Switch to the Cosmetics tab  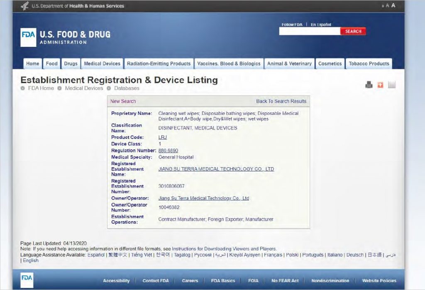[330, 63]
